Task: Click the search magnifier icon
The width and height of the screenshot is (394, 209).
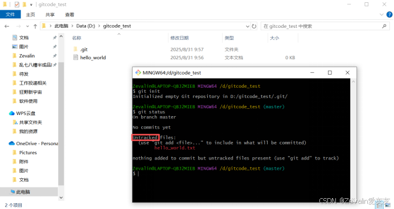Action: coord(384,26)
